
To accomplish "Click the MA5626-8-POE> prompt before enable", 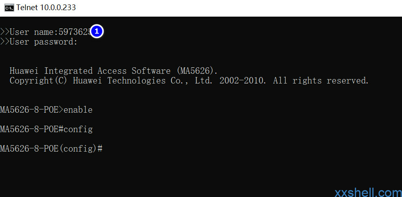I will (32, 110).
